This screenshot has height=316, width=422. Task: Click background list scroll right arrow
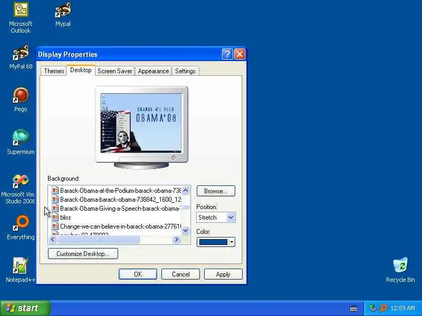(176, 239)
